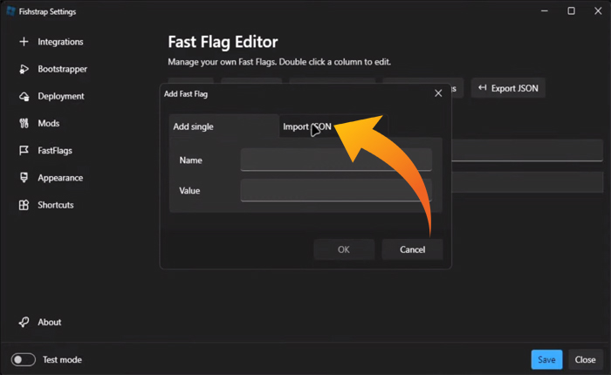Screen dimensions: 611x375
Task: Click the Name input field
Action: tap(336, 160)
